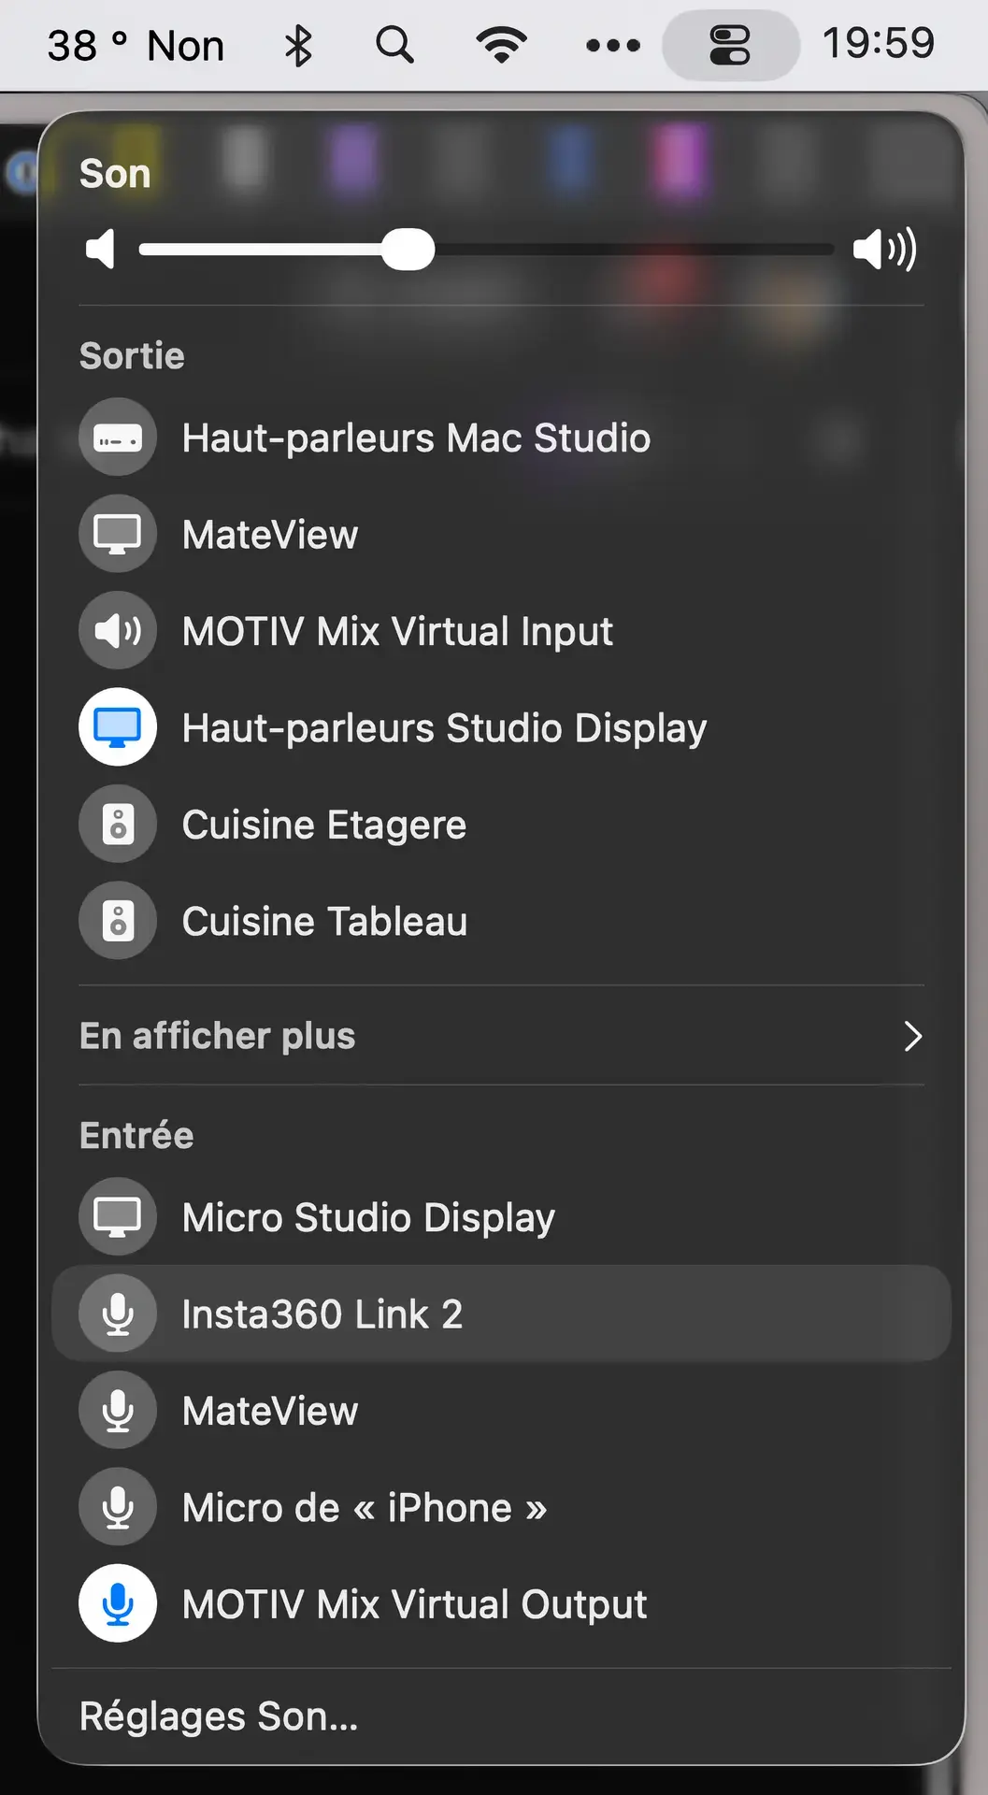Choose MateView label under Entrée

point(270,1411)
